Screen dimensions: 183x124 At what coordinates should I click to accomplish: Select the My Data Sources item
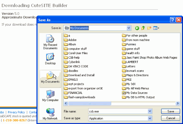click(135, 93)
